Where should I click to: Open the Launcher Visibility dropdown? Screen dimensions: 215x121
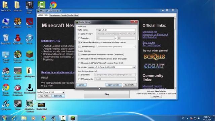pyautogui.click(x=116, y=47)
